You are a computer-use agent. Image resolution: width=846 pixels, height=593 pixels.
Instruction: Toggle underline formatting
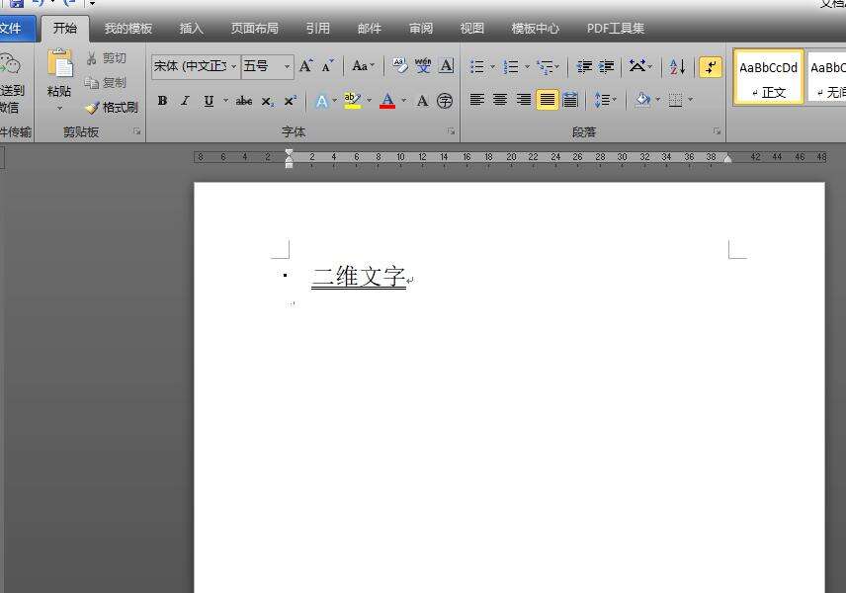(x=209, y=101)
